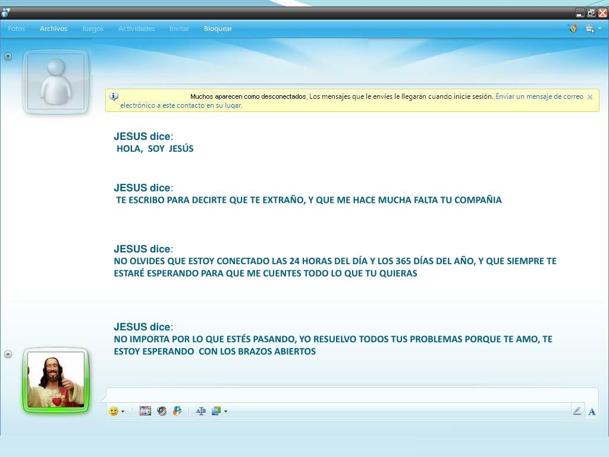
Task: Open the Juegos menu
Action: 93,29
